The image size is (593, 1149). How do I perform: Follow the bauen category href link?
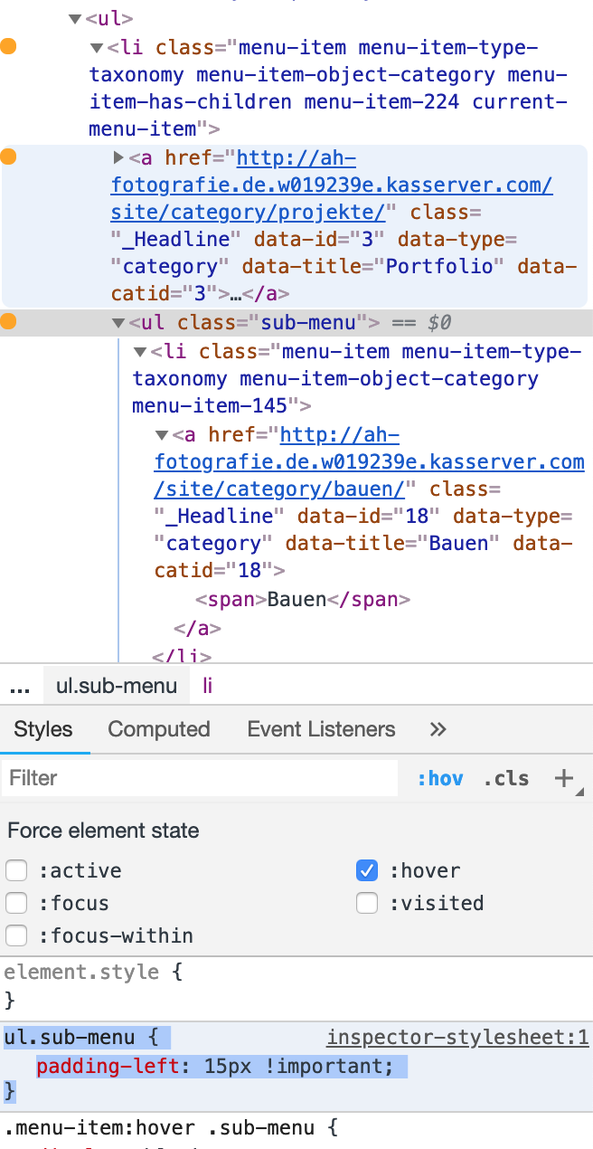pos(369,462)
